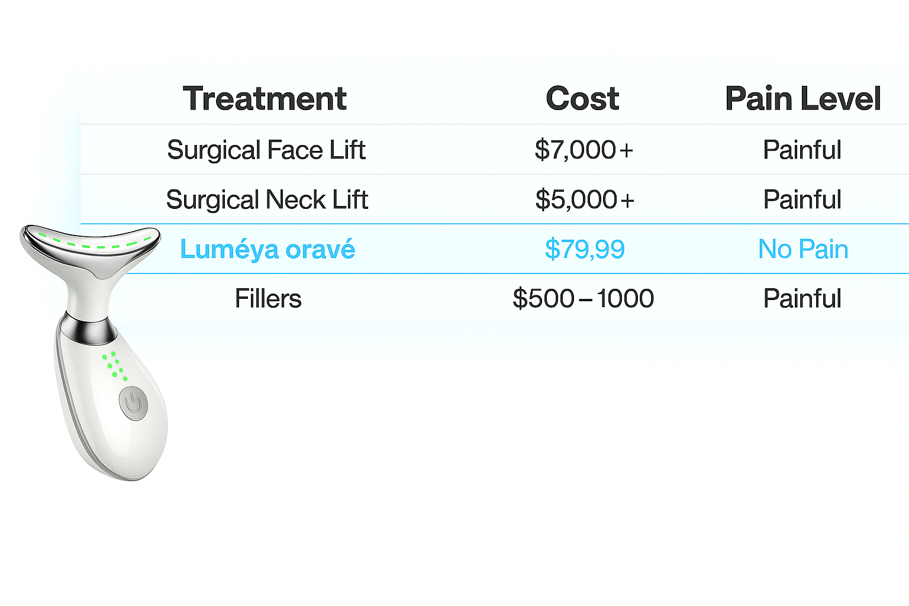The image size is (909, 606).
Task: Click the blue No Pain text
Action: click(x=802, y=249)
